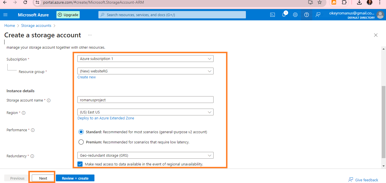
Task: Click Review + create button
Action: pyautogui.click(x=75, y=178)
